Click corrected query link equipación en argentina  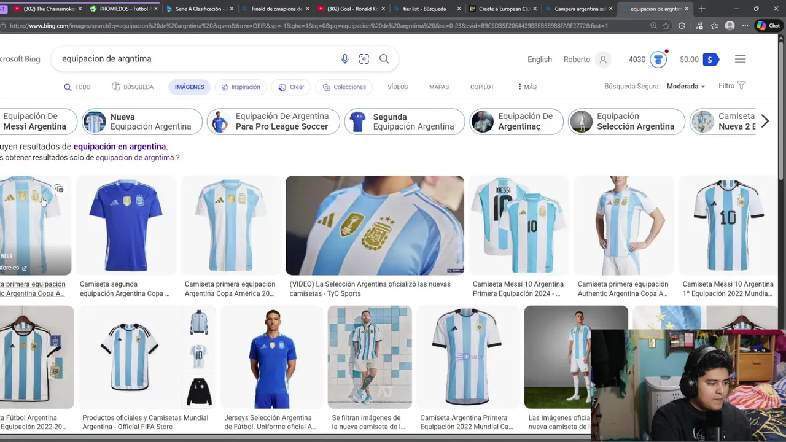120,147
